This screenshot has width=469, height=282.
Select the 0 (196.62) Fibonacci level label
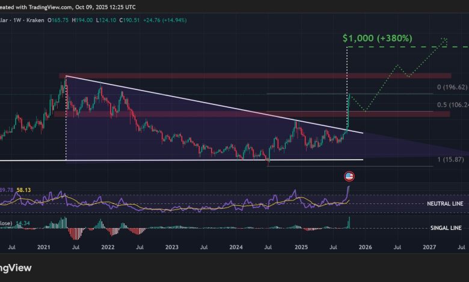click(x=451, y=87)
